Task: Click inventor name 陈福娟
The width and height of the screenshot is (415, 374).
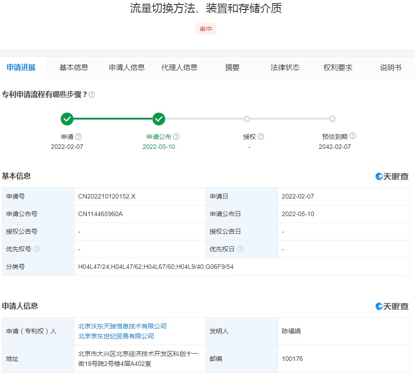Action: [291, 331]
